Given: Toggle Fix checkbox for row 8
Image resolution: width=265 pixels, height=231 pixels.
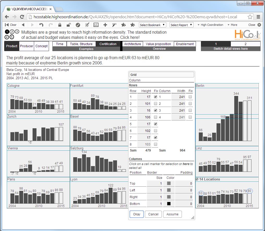Looking at the screenshot, I should [156, 144].
